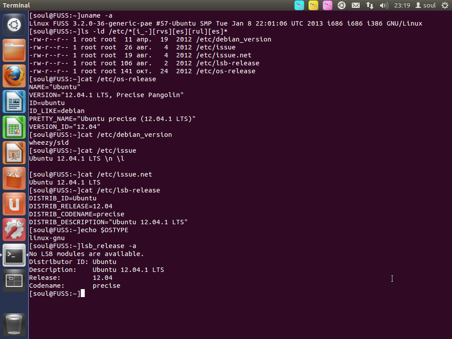The image size is (452, 339).
Task: Click the ID_LIKE=debian line
Action: point(57,111)
